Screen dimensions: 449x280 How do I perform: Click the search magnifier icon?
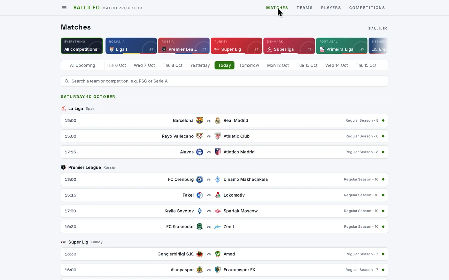[67, 81]
